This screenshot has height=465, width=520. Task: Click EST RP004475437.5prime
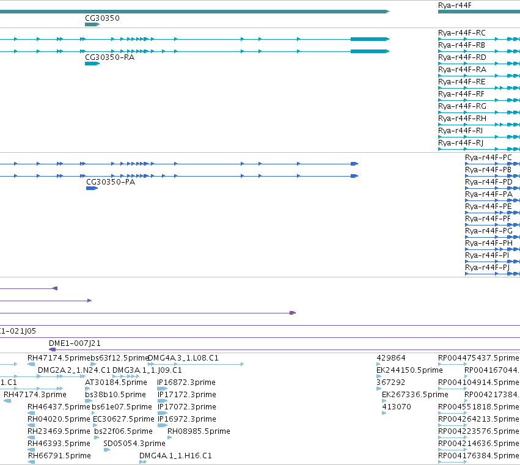click(478, 358)
